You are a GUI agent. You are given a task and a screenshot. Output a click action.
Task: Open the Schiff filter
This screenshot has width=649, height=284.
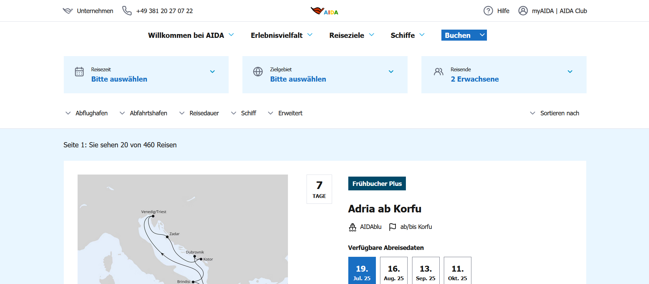click(243, 113)
